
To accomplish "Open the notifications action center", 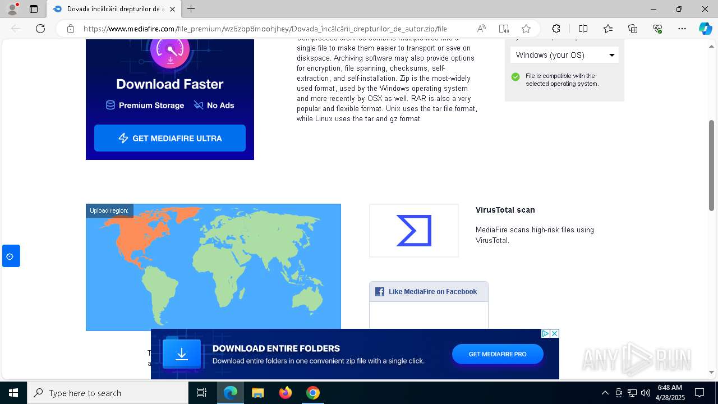I will coord(699,393).
